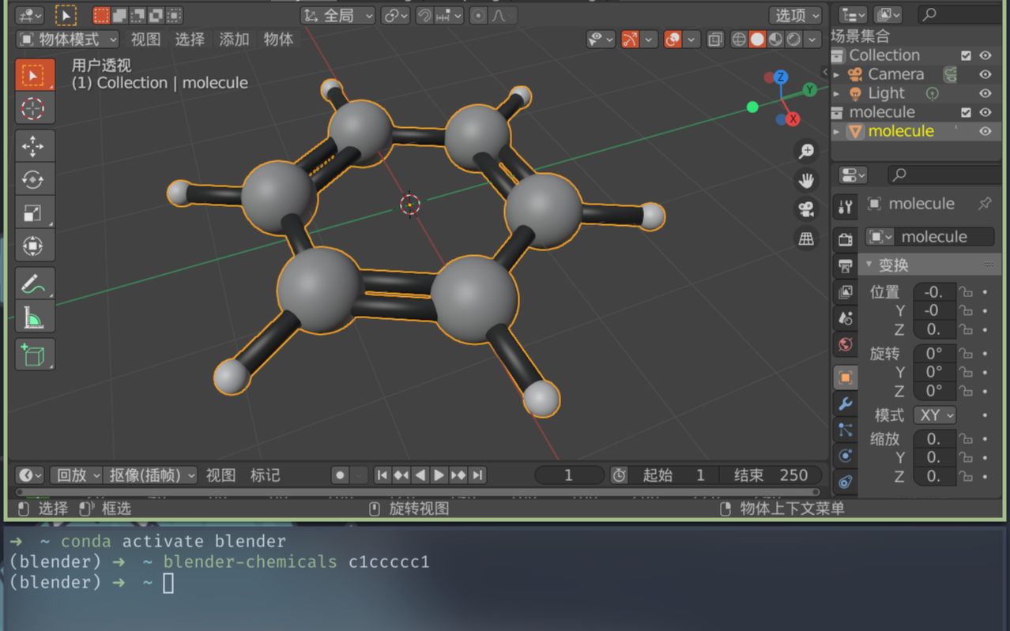Open the 添加 menu

click(234, 39)
